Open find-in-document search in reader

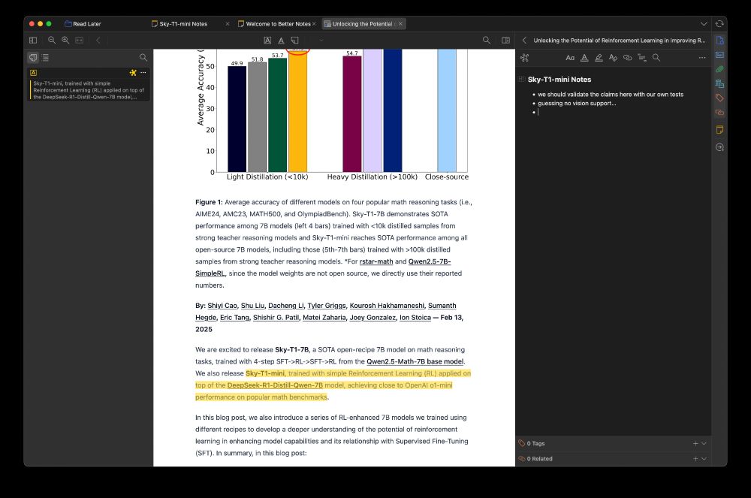click(x=487, y=41)
